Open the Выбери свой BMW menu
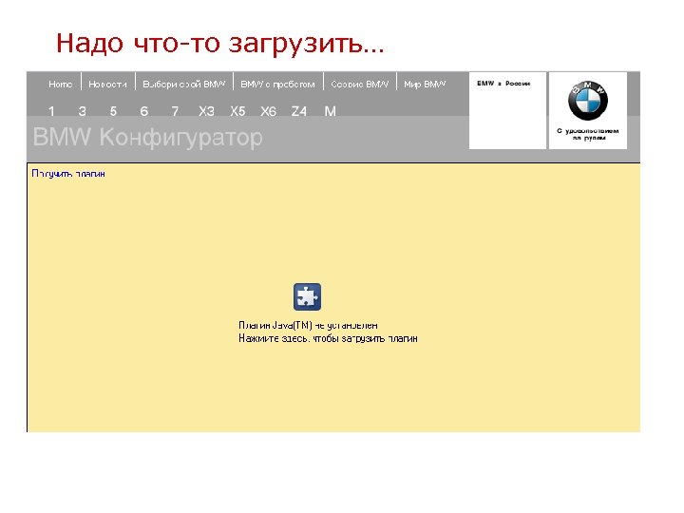The image size is (684, 513). point(184,85)
